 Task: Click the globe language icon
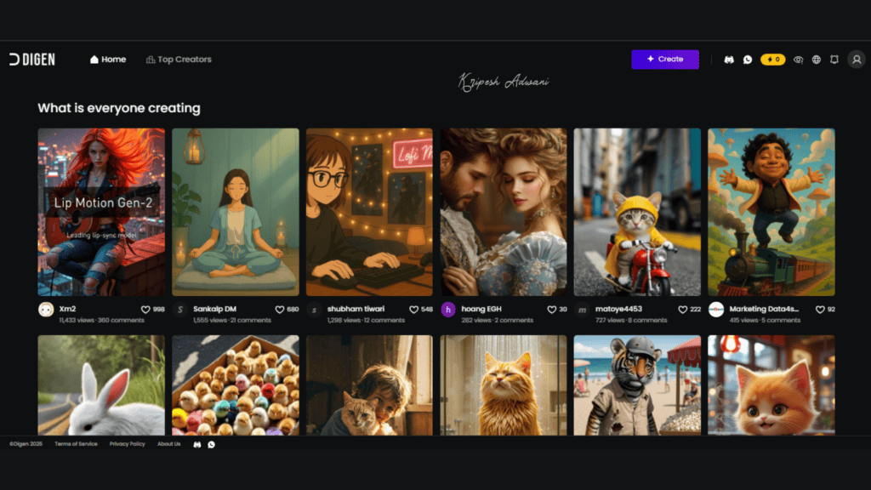[x=817, y=60]
